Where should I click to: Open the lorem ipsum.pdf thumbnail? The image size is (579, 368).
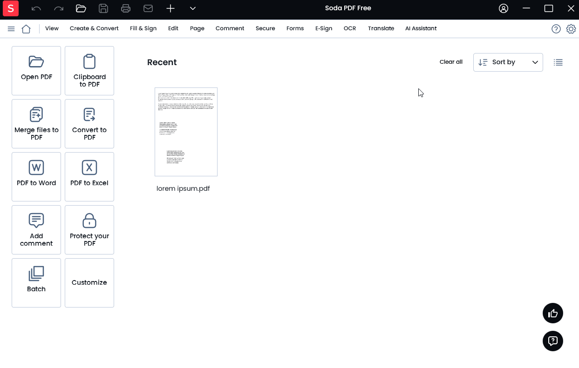[186, 132]
